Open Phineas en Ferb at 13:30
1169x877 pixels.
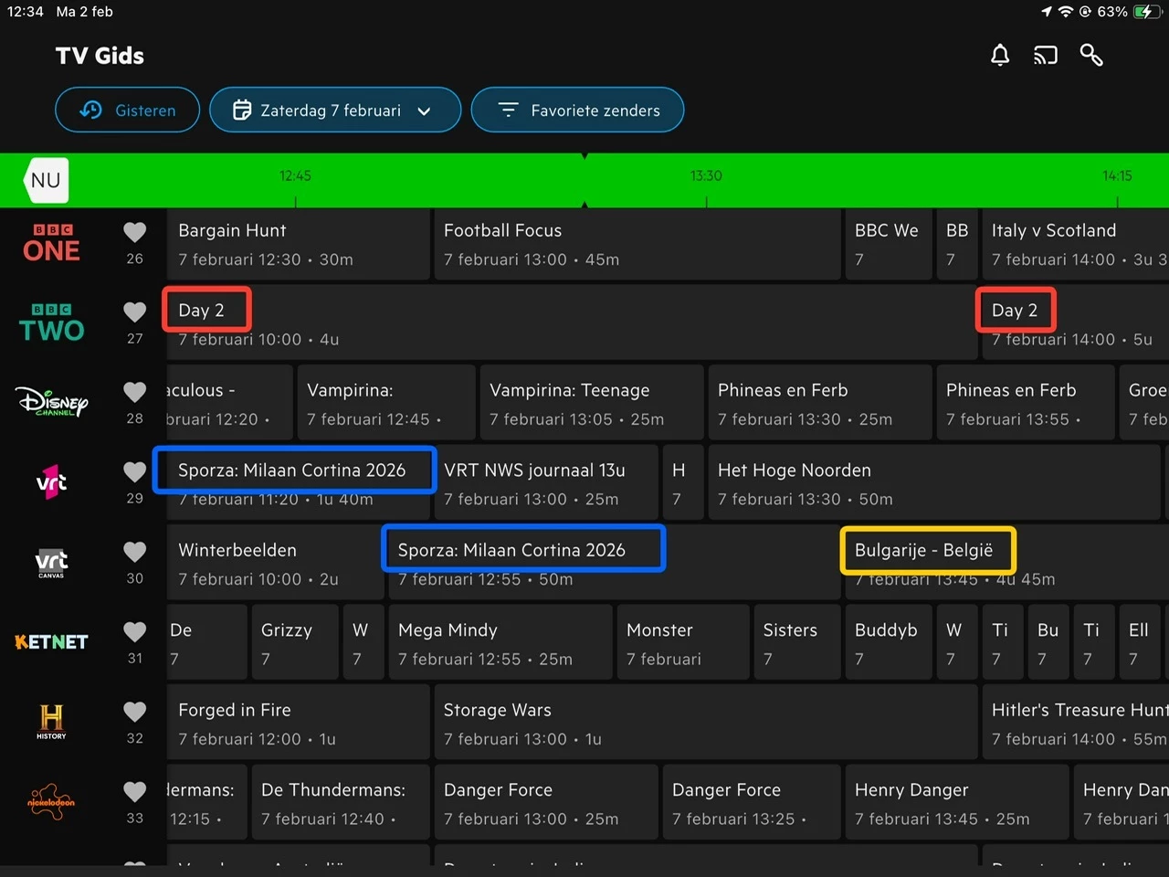pyautogui.click(x=820, y=404)
